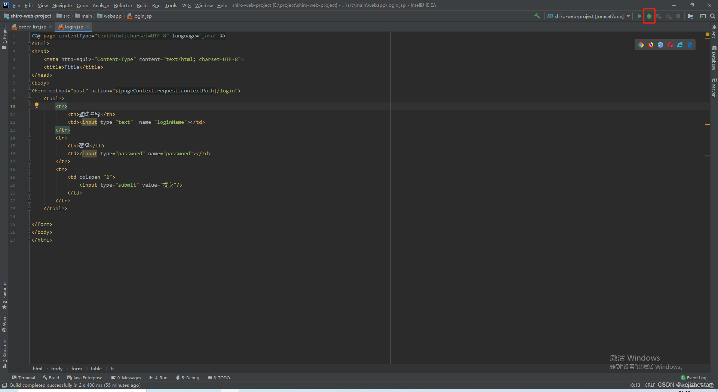
Task: Click the Run with Coverage icon
Action: tap(659, 16)
